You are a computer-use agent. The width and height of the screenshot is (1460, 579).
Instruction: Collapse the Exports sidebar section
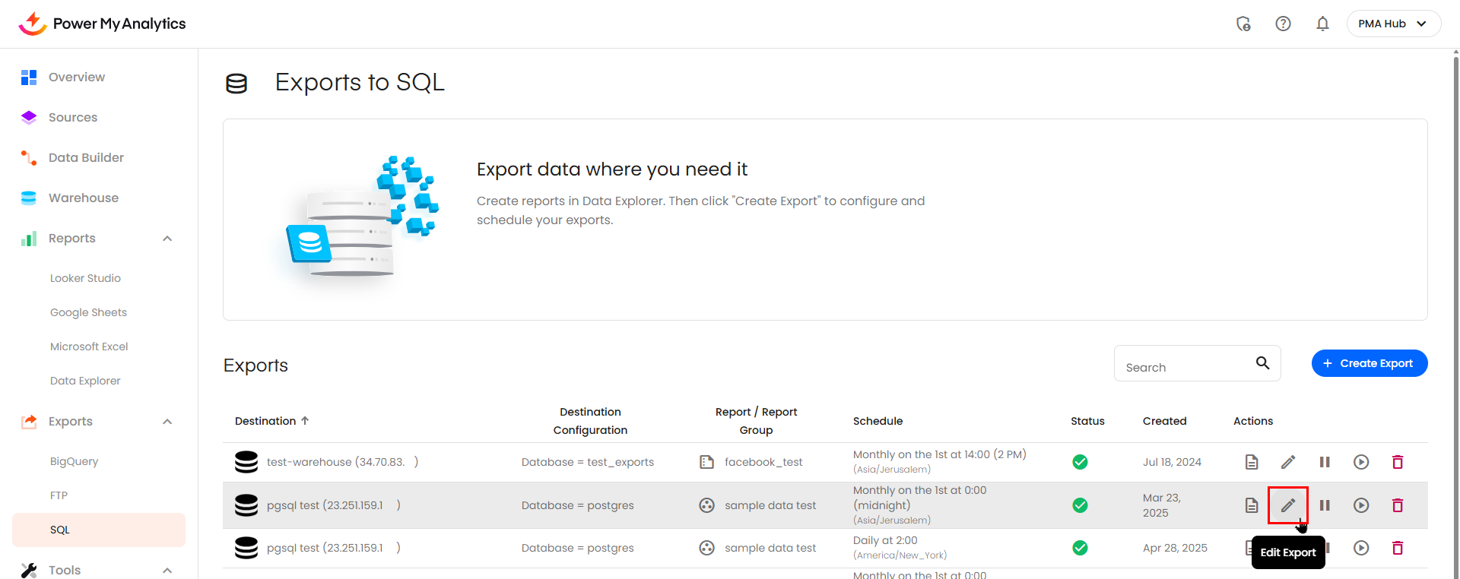pos(167,422)
